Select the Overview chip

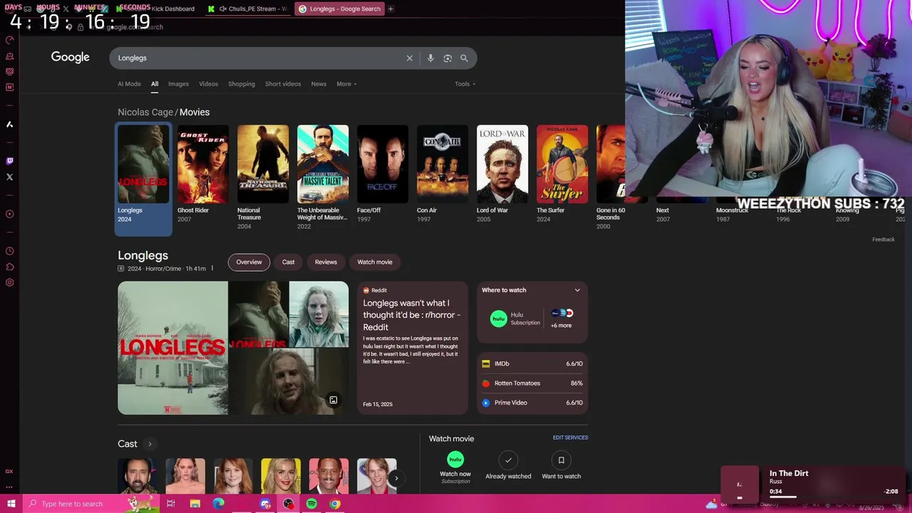click(x=249, y=262)
